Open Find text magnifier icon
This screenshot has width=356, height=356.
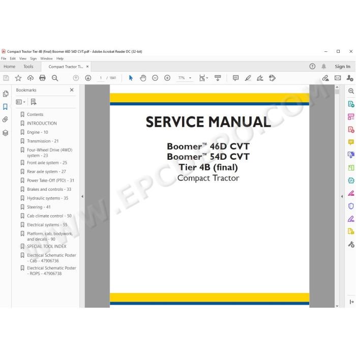(x=55, y=78)
